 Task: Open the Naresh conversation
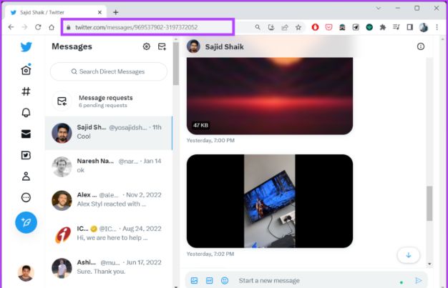[109, 167]
